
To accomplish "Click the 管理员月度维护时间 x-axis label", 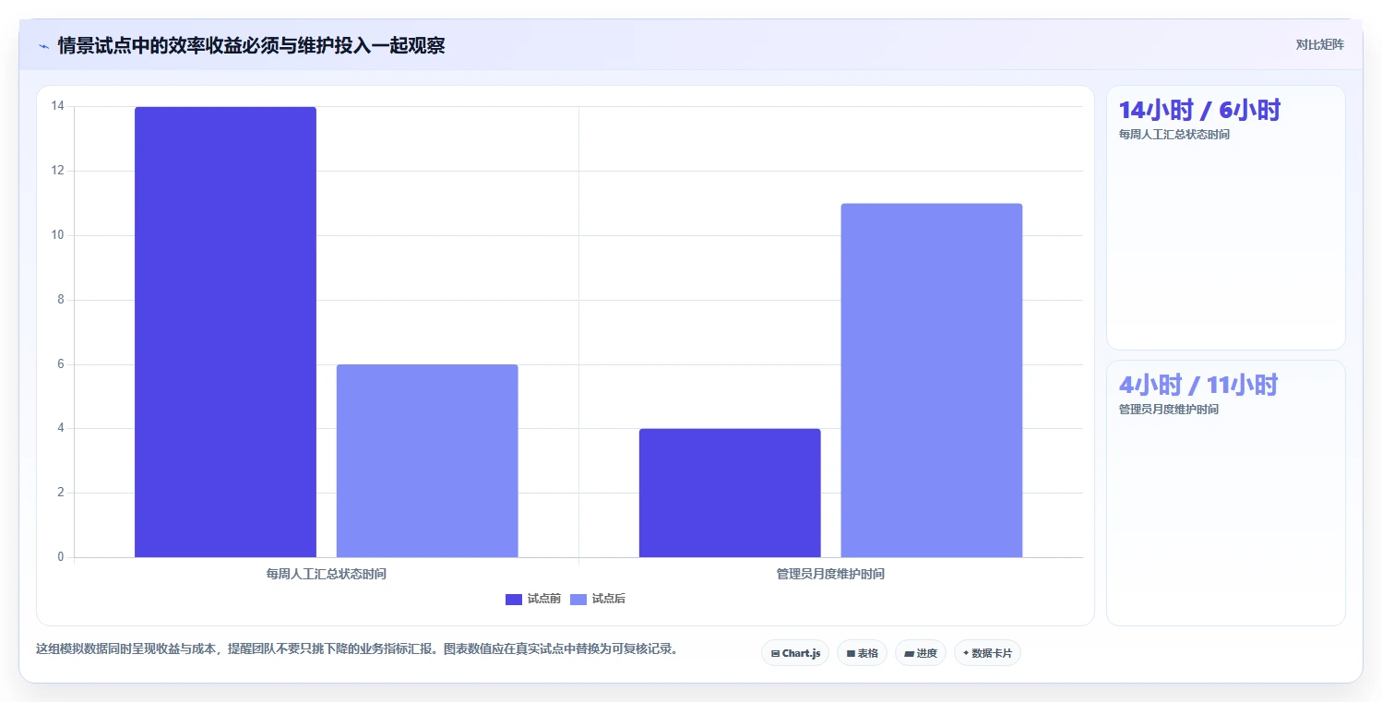I will click(830, 574).
